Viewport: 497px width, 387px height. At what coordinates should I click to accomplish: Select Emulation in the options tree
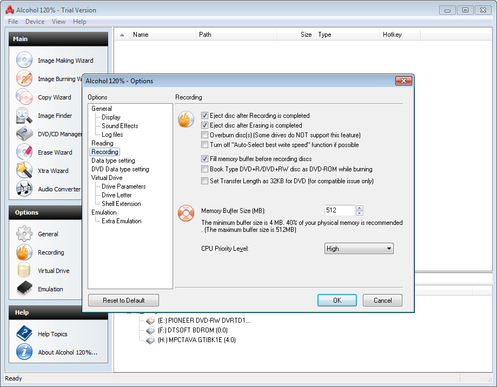tap(104, 212)
